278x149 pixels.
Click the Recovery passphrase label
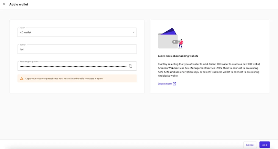pos(29,62)
